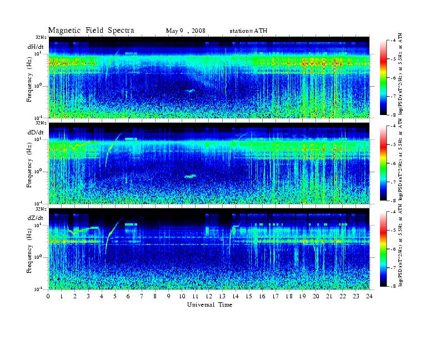
Task: Click the "32Hz" tick above dZ/dt panel
Action: click(41, 209)
